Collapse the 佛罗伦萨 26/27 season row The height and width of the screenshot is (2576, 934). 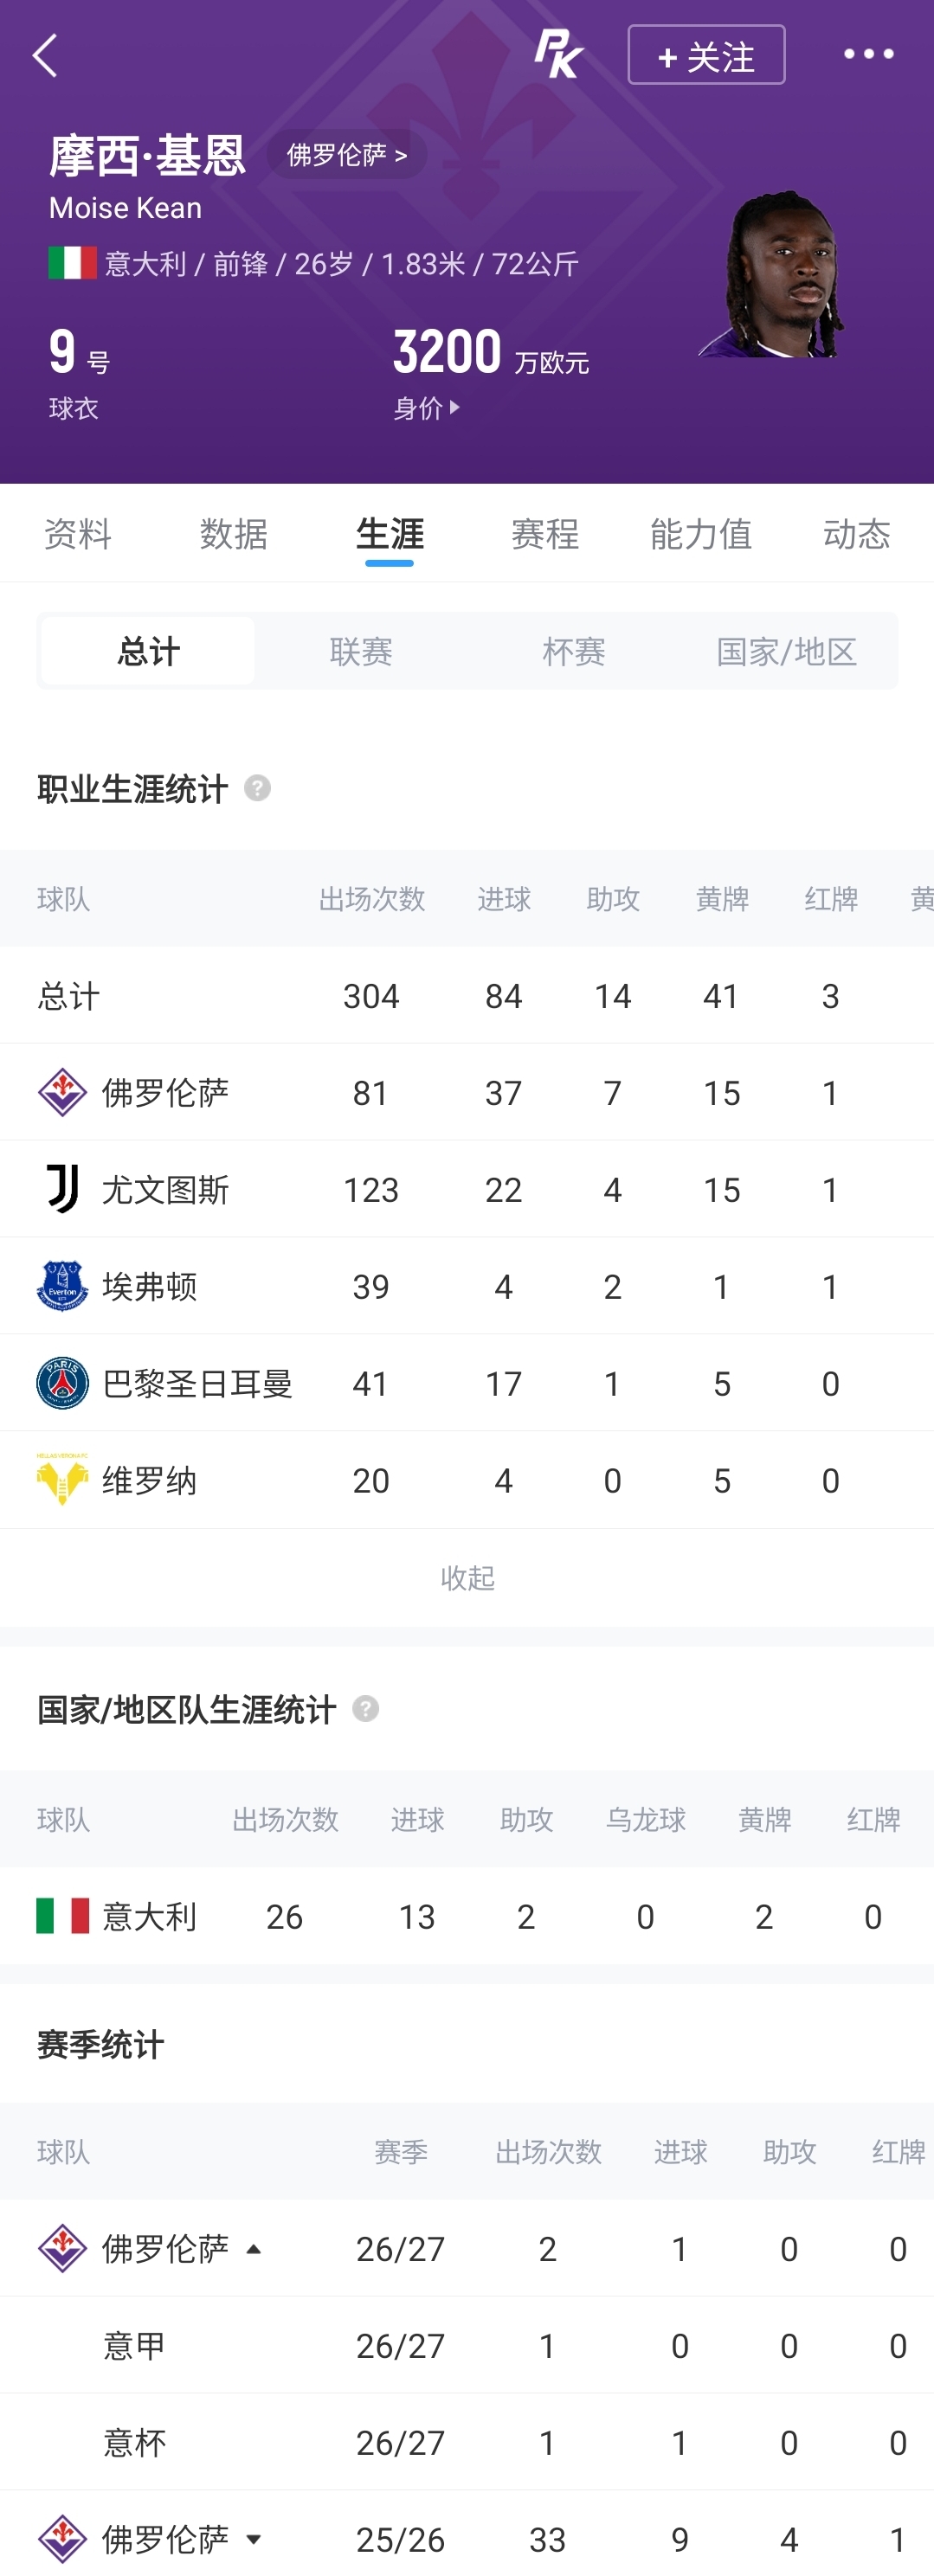pyautogui.click(x=254, y=2249)
